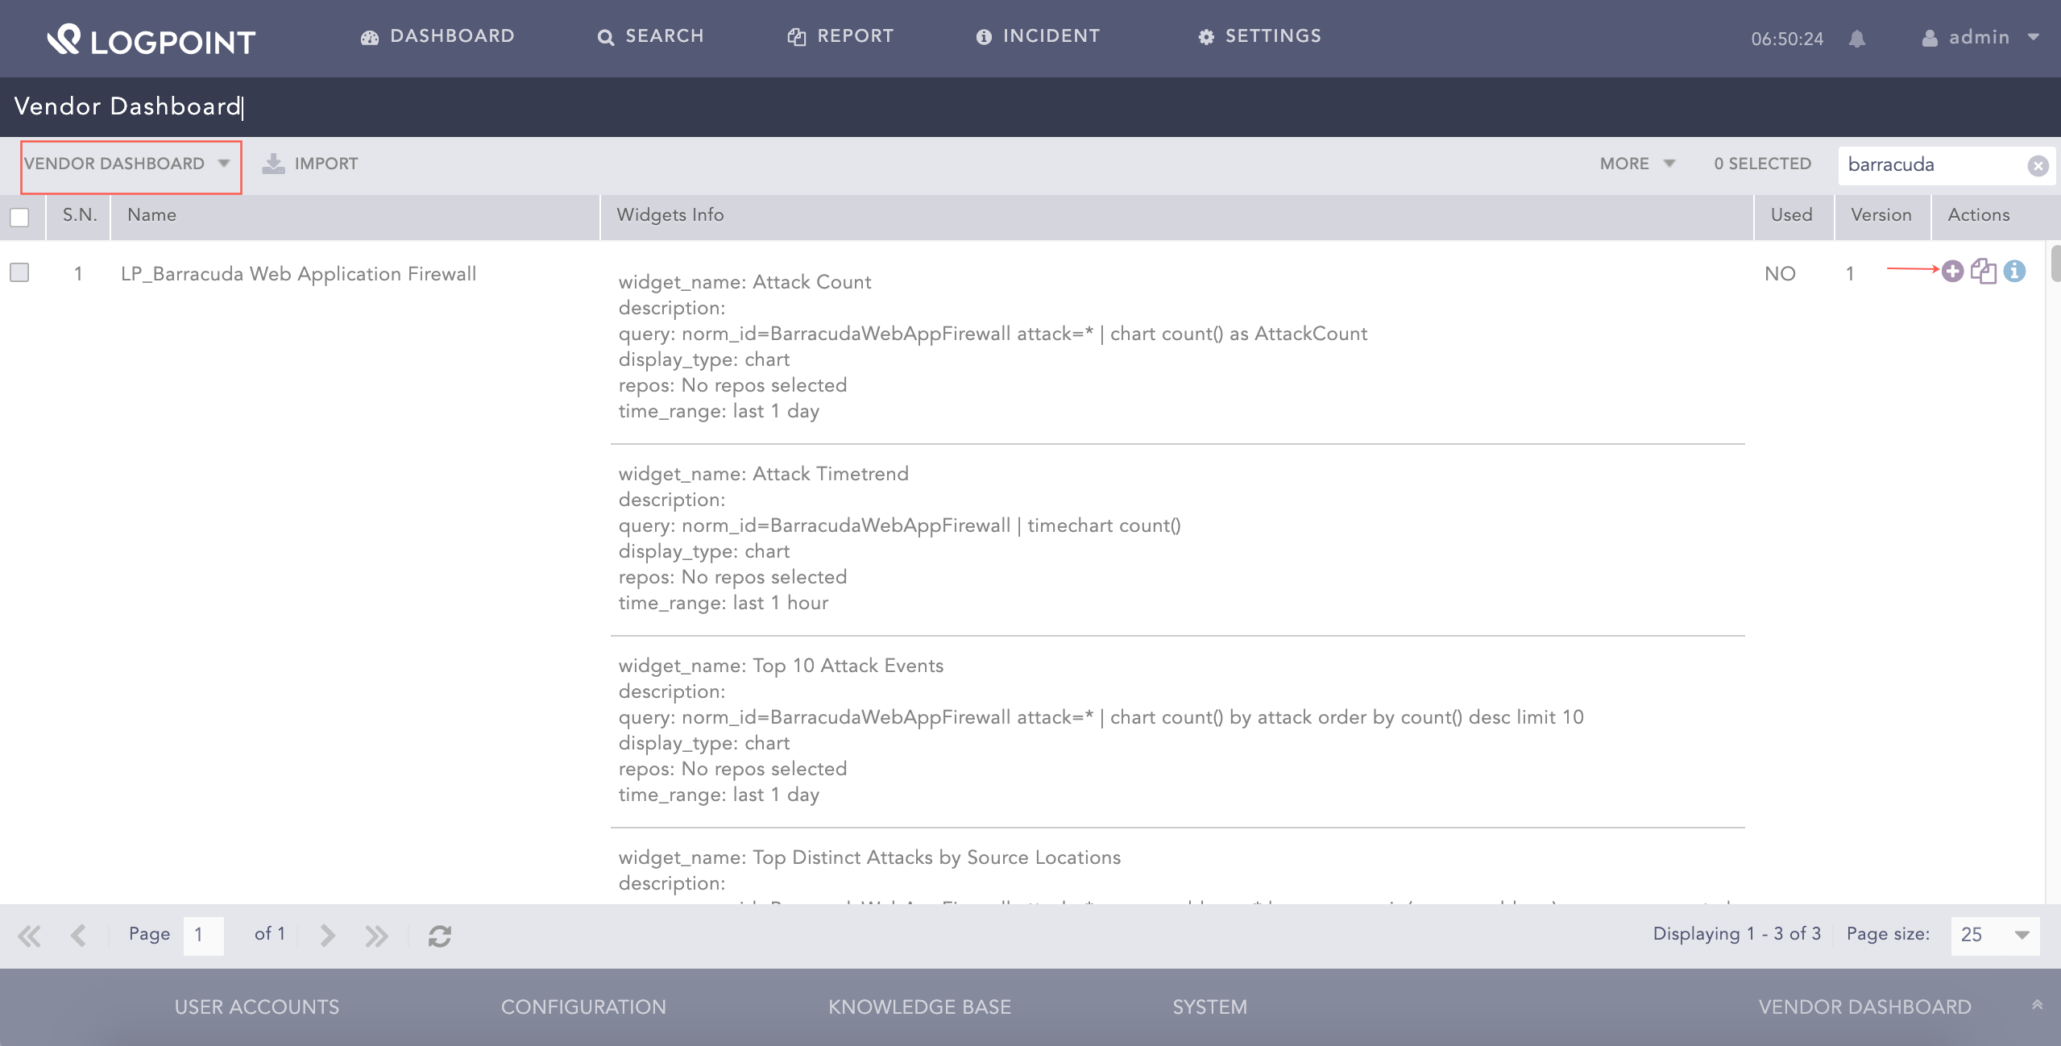Go to the first page arrow
Screen dimensions: 2061x1046
(30, 936)
